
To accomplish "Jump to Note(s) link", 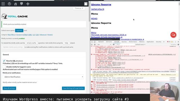I will pos(50,35).
